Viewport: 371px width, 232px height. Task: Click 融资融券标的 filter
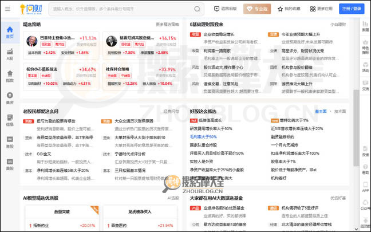[282, 137]
